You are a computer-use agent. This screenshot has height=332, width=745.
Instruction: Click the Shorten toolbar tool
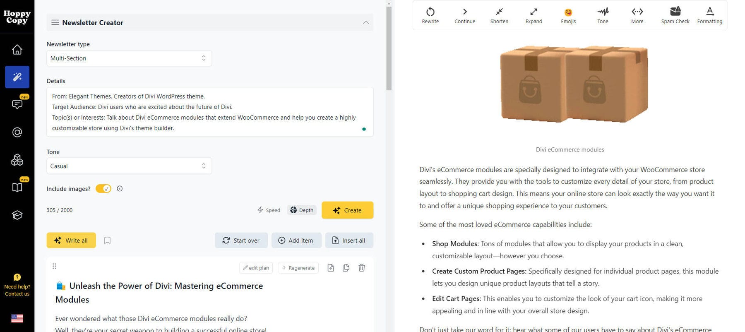pos(499,15)
